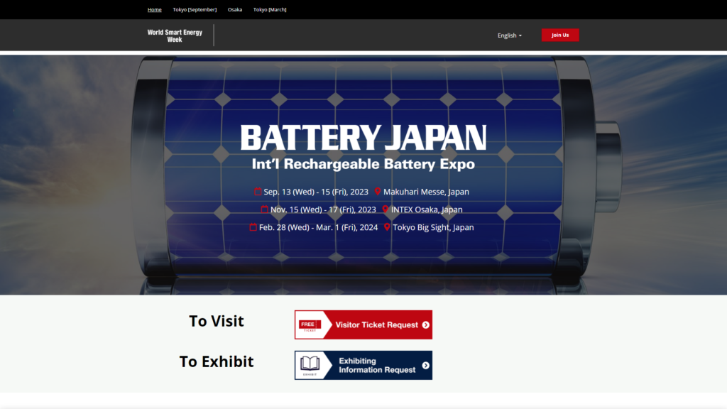Click the World Smart Energy Week logo

[175, 36]
